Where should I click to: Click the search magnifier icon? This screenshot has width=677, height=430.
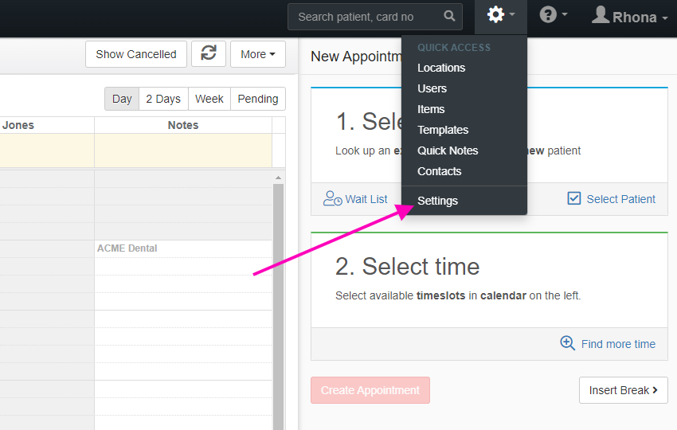click(x=449, y=17)
